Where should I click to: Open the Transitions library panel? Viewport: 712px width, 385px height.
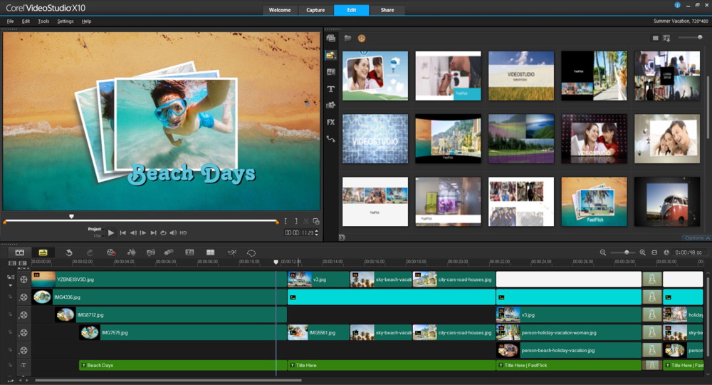[331, 72]
